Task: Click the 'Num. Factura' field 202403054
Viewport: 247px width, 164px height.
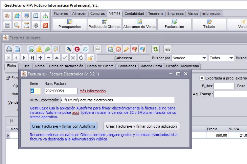Action: coord(61,91)
